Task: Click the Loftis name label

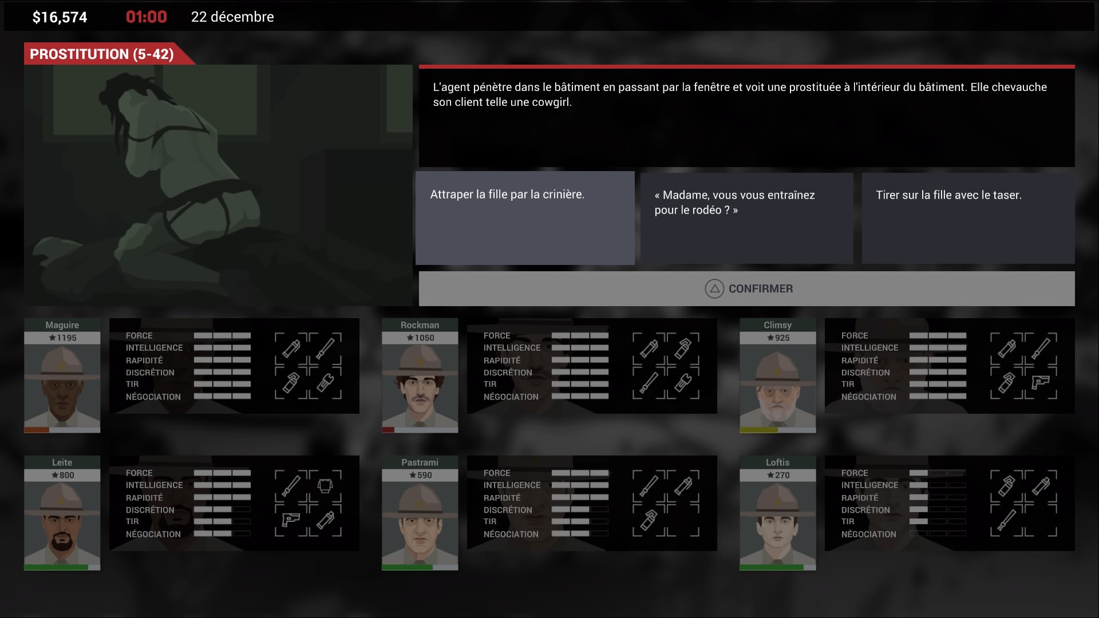Action: point(777,462)
